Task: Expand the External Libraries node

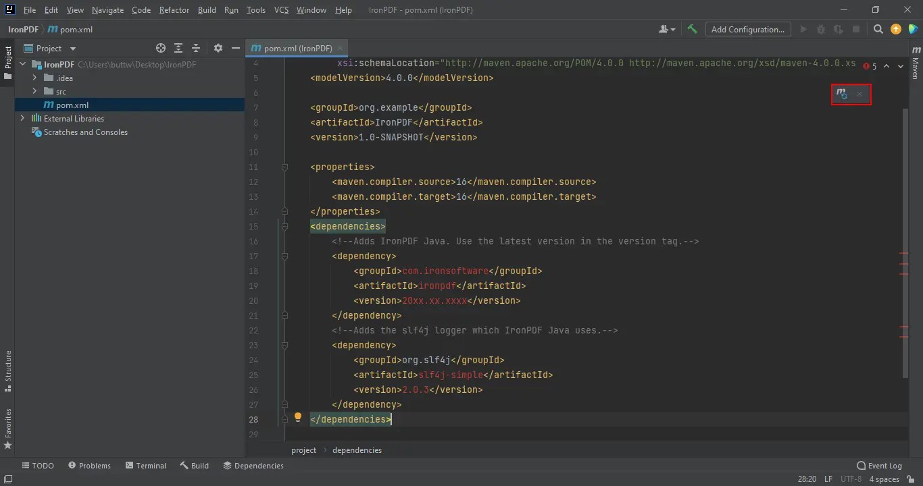Action: click(x=22, y=118)
